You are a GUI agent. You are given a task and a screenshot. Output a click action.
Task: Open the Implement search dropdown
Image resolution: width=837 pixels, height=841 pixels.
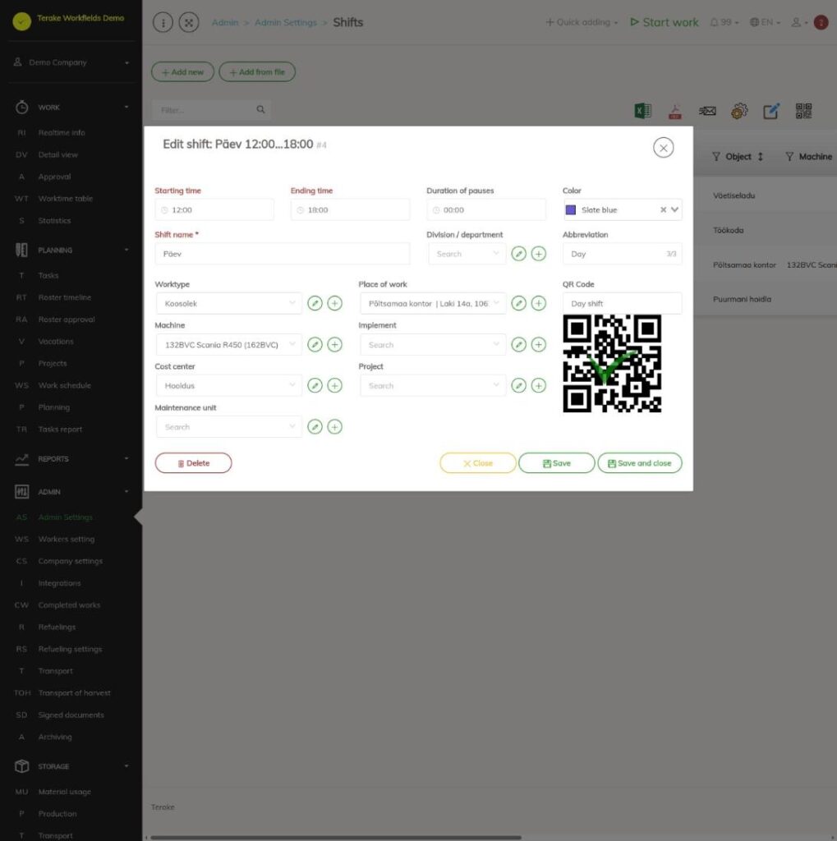point(433,344)
